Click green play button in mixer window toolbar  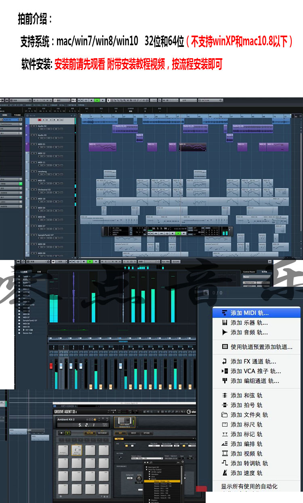90,262
